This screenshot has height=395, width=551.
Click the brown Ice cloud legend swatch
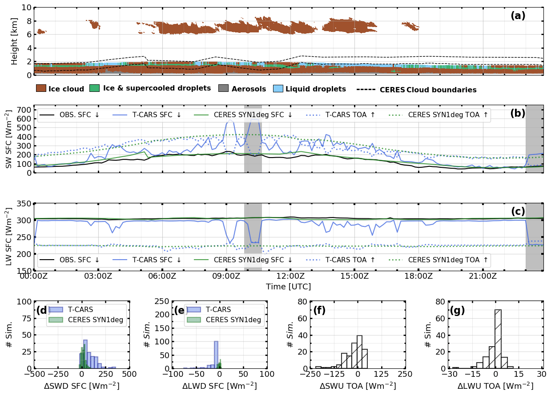pyautogui.click(x=41, y=88)
